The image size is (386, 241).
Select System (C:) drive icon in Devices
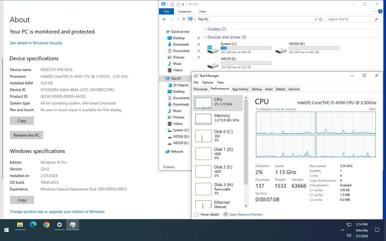pos(213,49)
